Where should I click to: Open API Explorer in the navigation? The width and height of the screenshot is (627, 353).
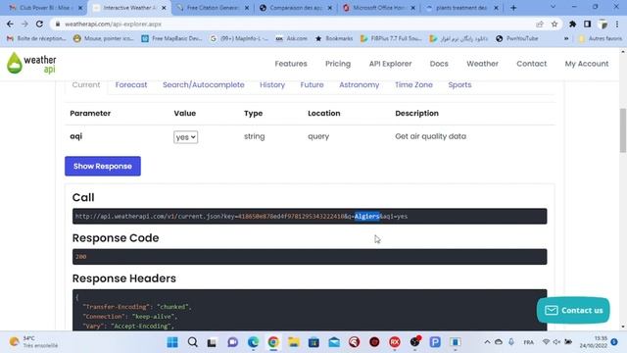390,64
